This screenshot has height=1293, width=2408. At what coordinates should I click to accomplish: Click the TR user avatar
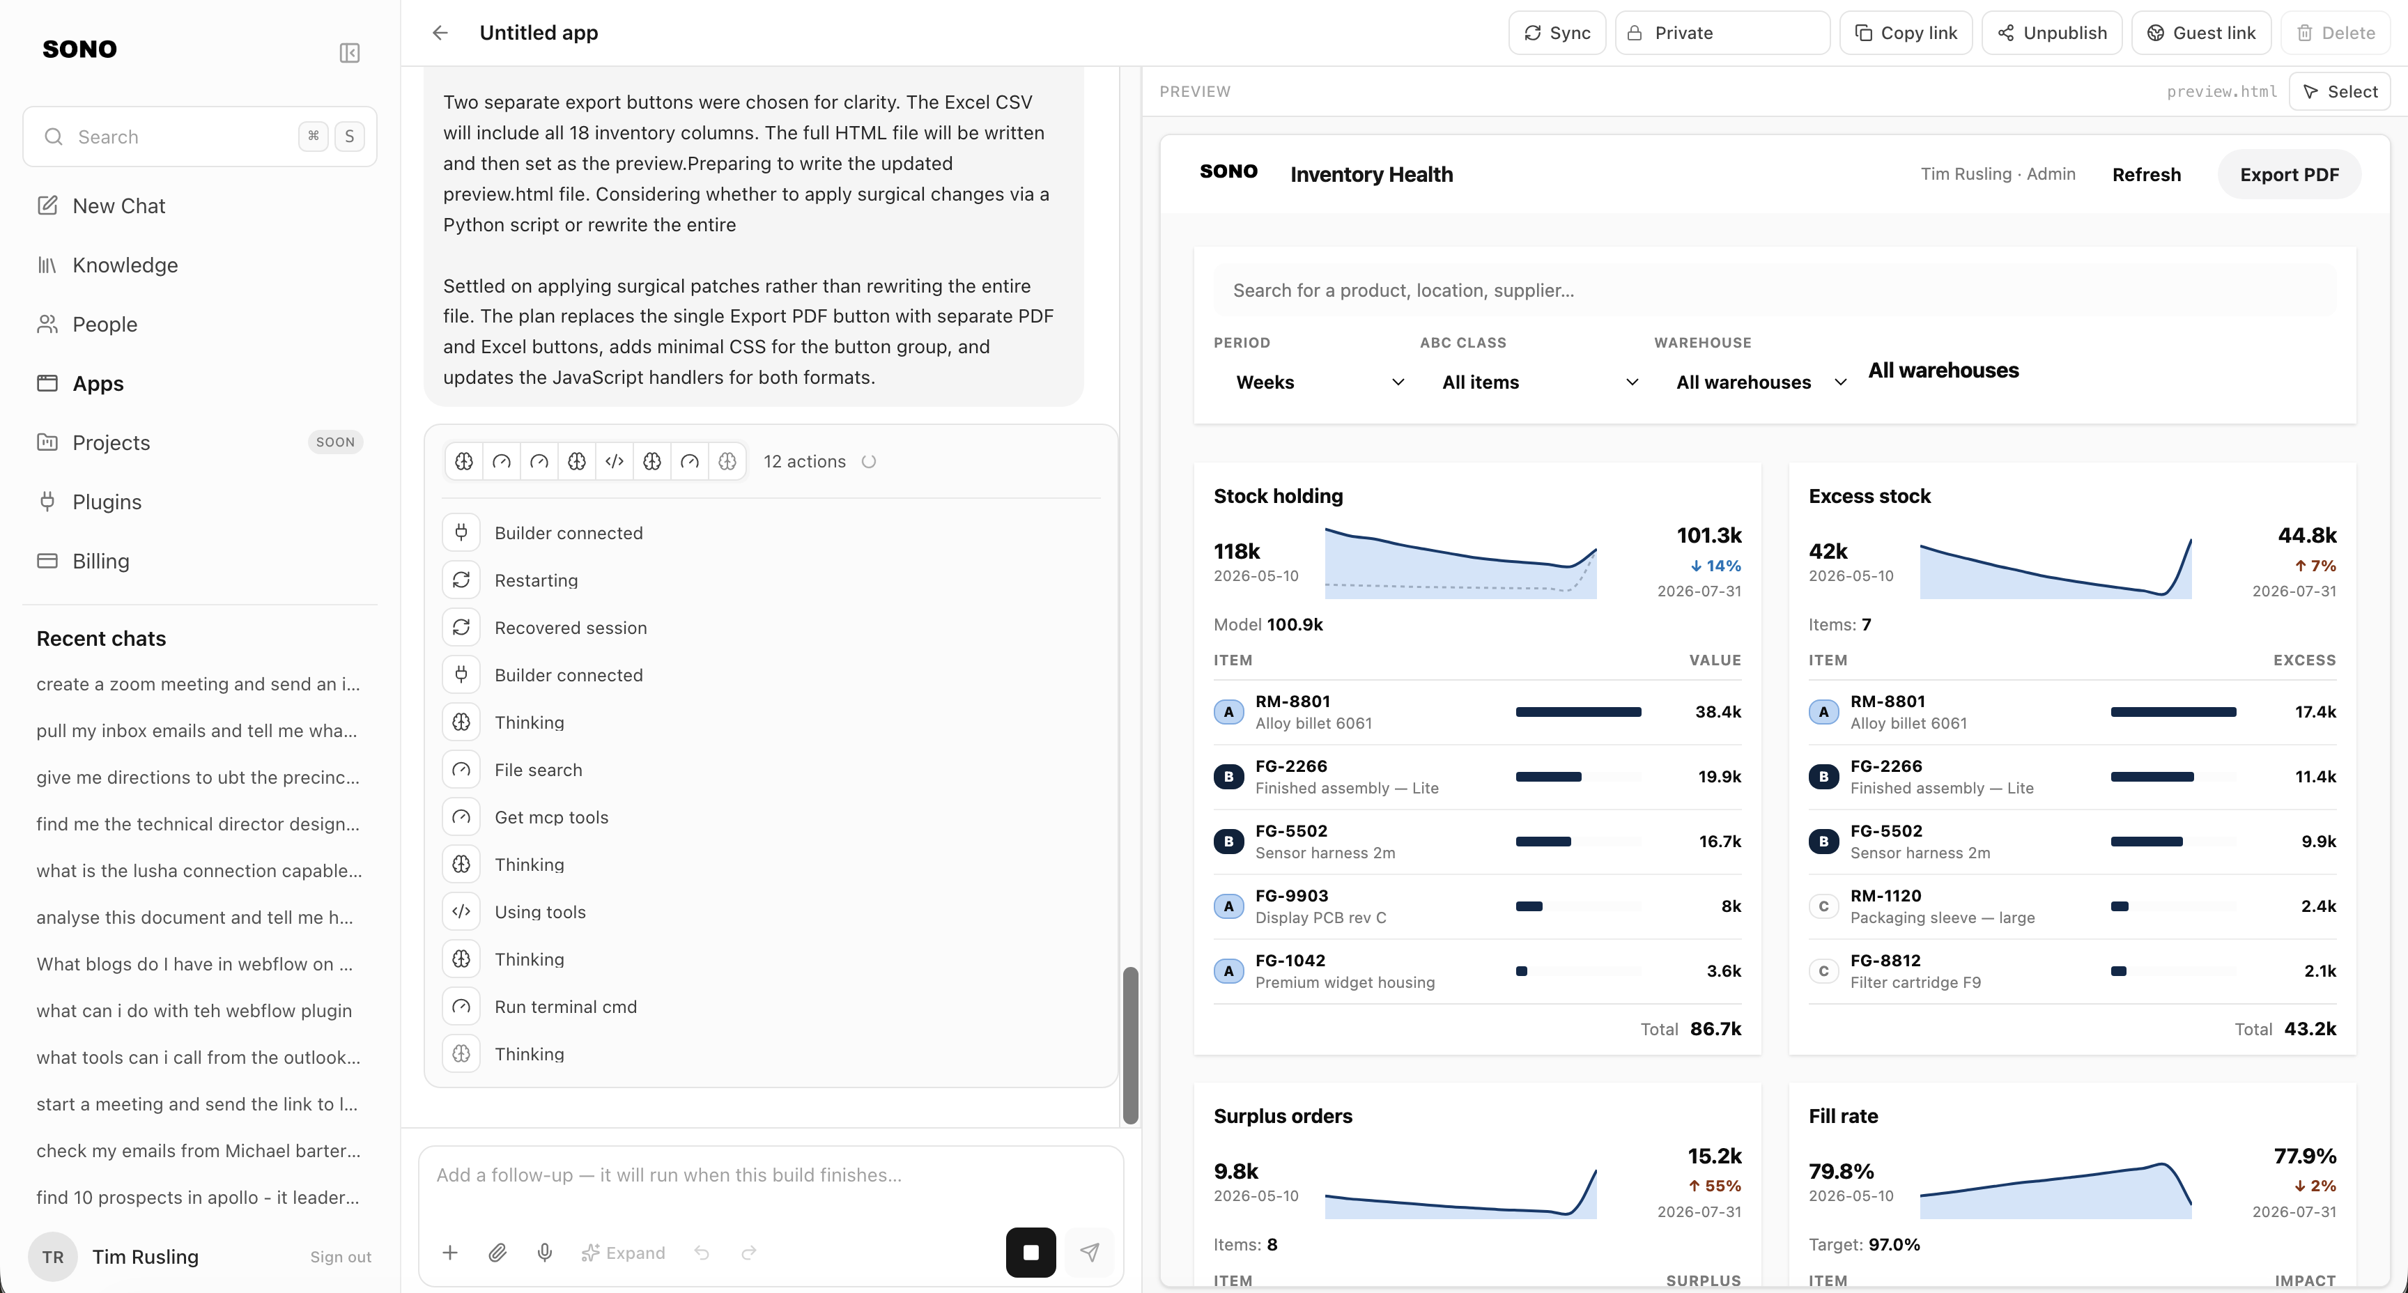(53, 1257)
